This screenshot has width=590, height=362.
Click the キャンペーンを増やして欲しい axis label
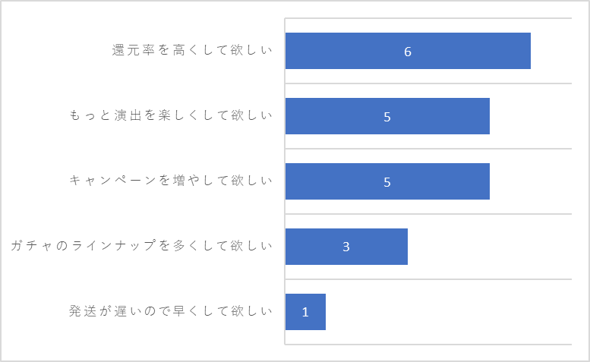170,181
